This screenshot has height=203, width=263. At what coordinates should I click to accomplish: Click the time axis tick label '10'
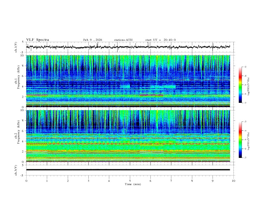233,181
